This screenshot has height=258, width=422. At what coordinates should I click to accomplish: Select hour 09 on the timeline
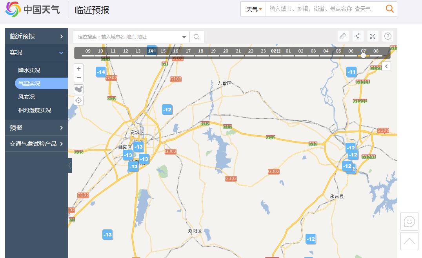click(88, 51)
